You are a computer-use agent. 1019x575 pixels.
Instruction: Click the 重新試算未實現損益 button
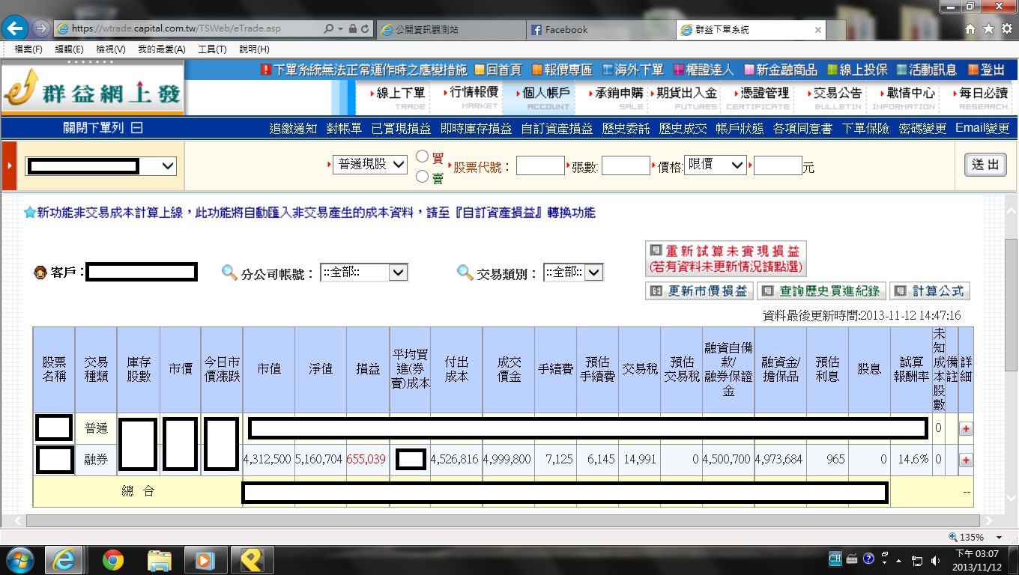click(725, 258)
